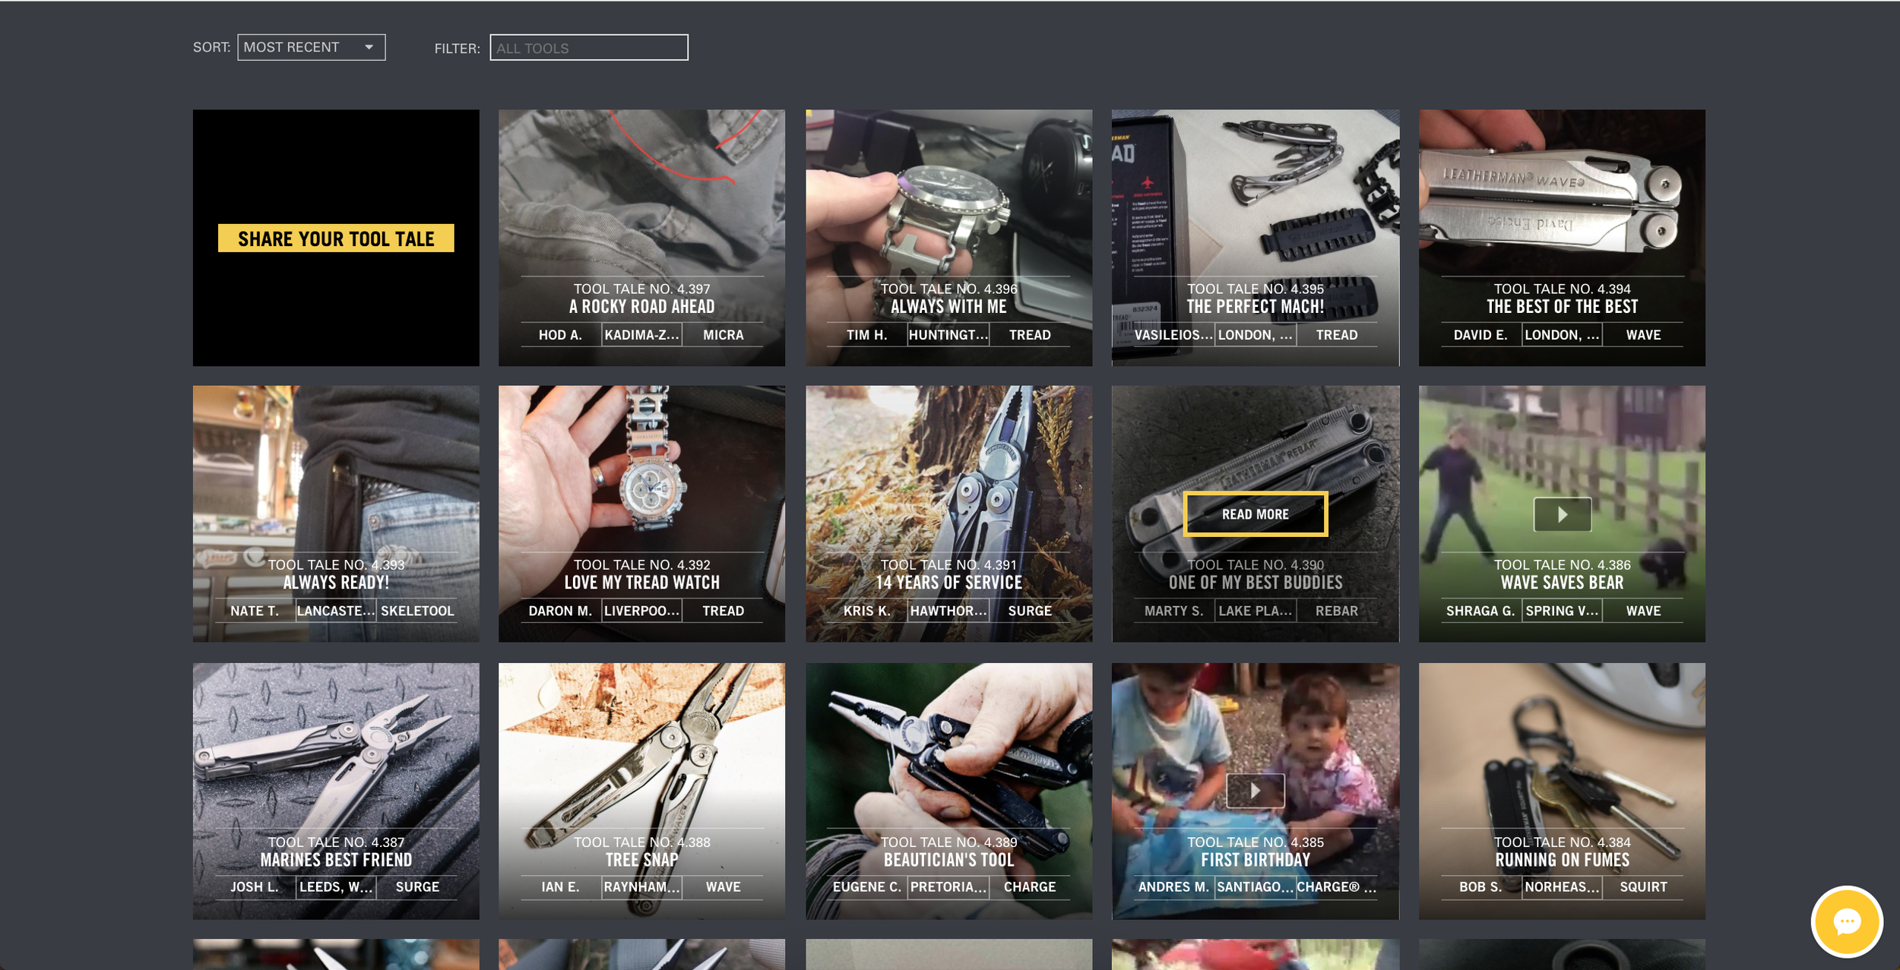Click HUNTINGT... location tag
This screenshot has width=1900, height=970.
948,335
